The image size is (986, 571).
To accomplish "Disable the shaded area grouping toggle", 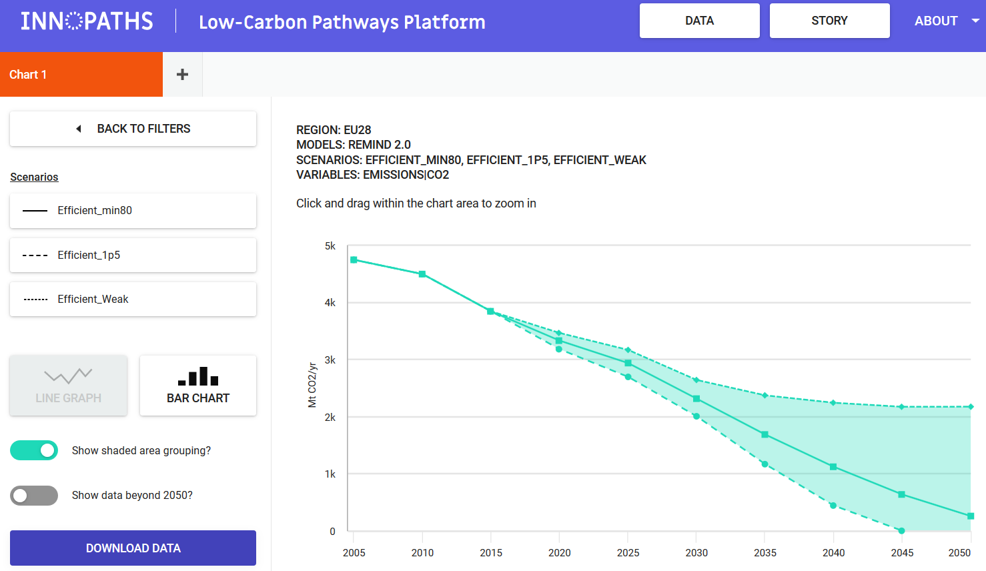I will click(34, 451).
